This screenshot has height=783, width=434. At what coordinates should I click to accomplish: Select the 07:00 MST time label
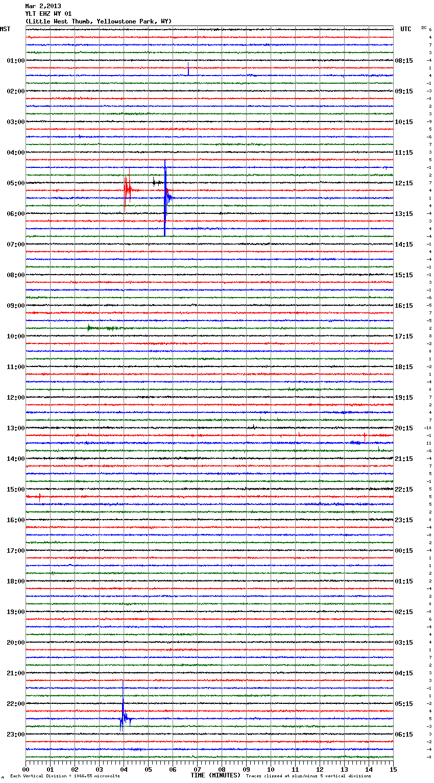click(x=16, y=244)
